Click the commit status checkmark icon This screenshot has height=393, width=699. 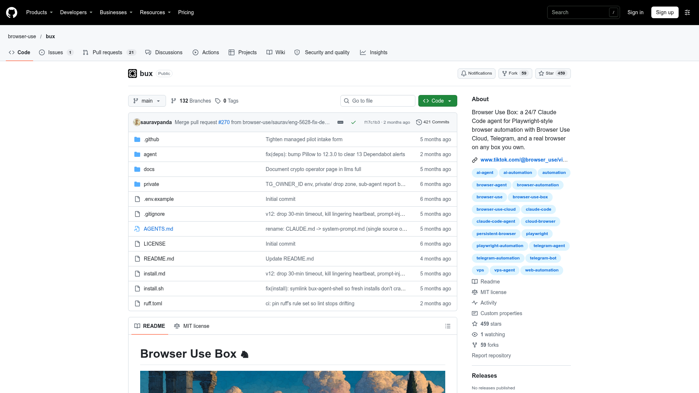coord(353,122)
